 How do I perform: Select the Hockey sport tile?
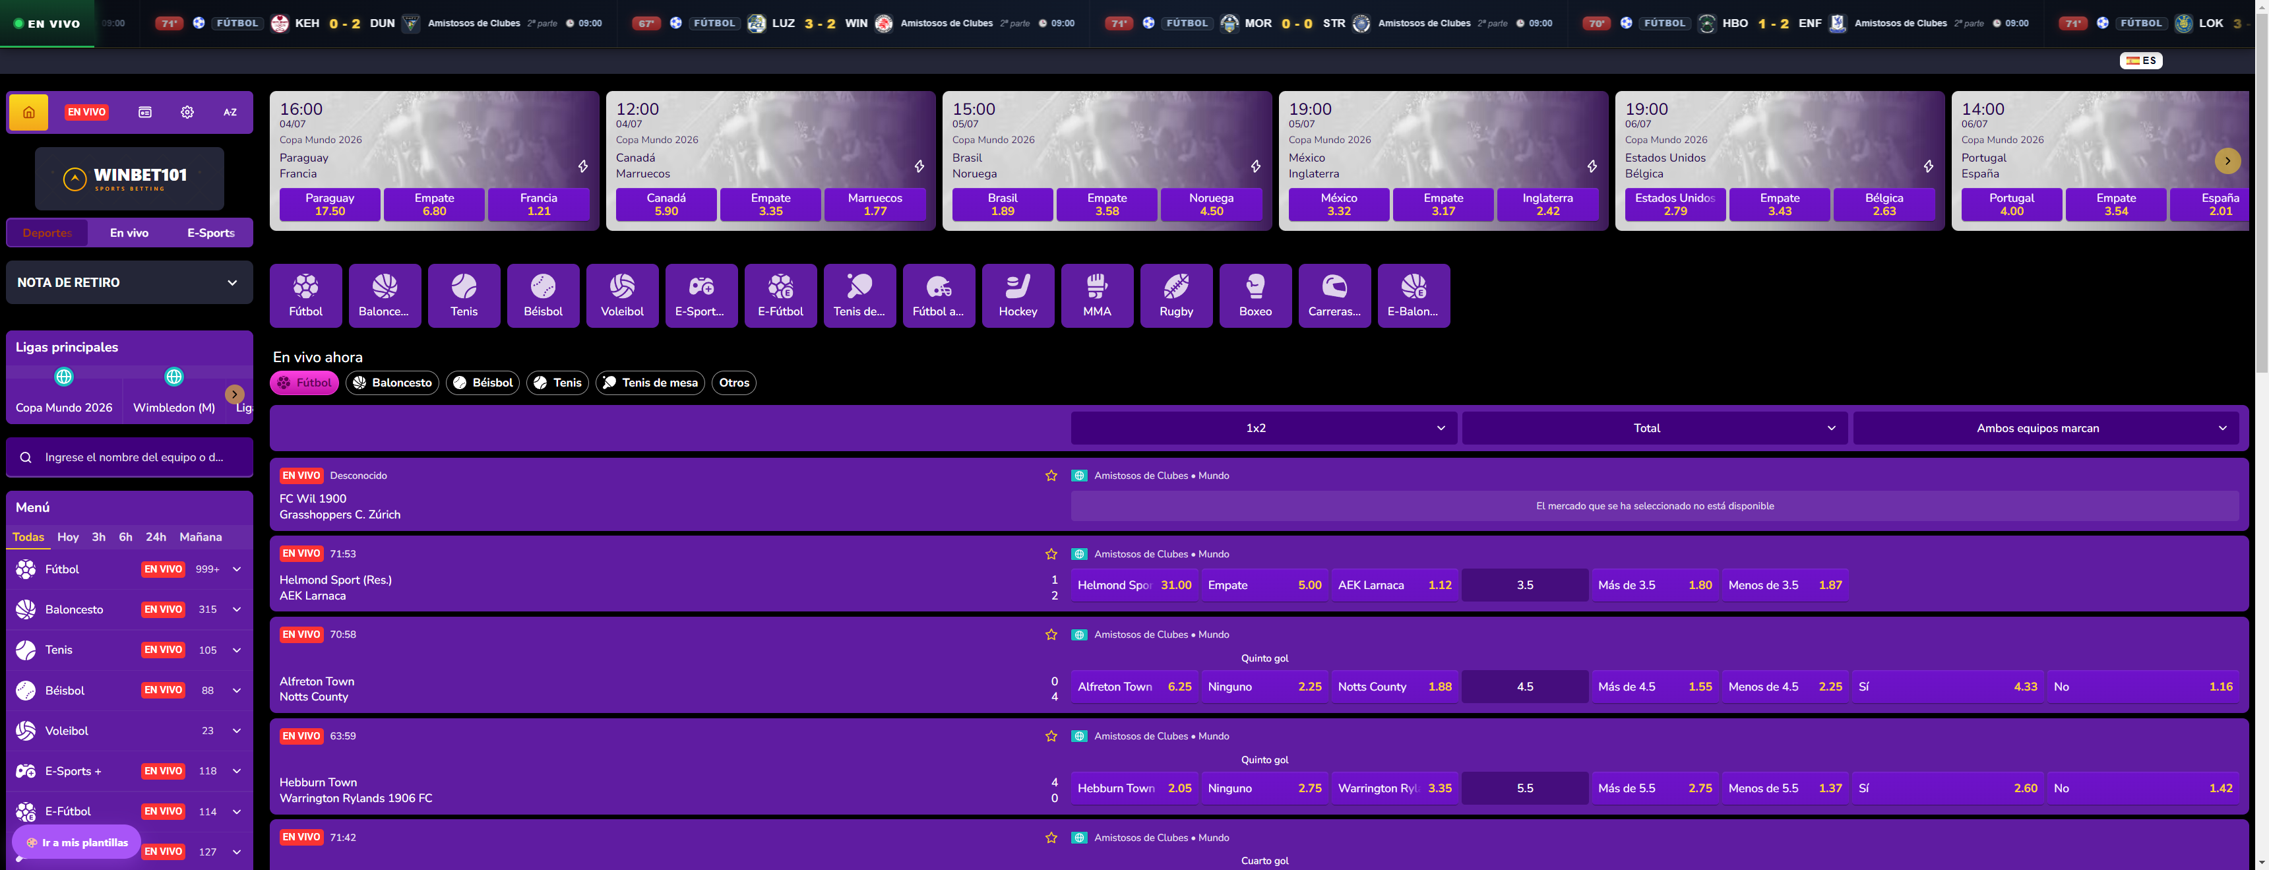[1018, 296]
